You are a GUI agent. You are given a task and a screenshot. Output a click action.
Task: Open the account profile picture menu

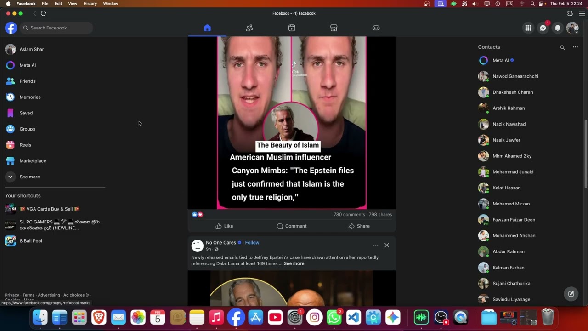(x=572, y=28)
